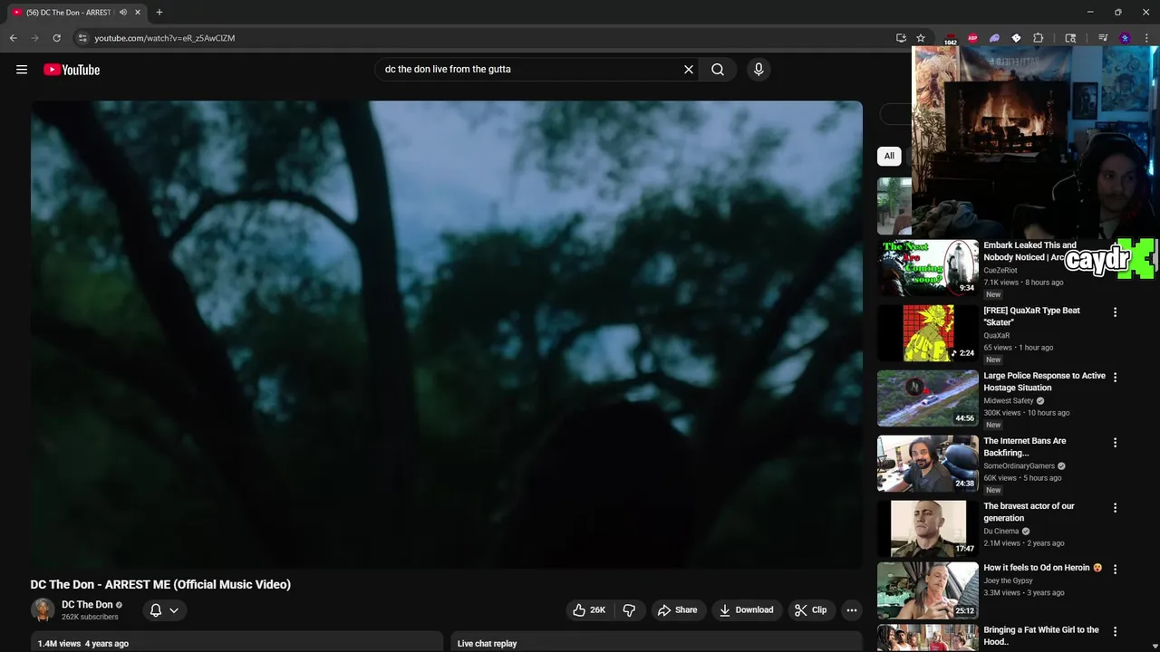Open the purple ghost extension icon
The image size is (1160, 652).
point(994,38)
